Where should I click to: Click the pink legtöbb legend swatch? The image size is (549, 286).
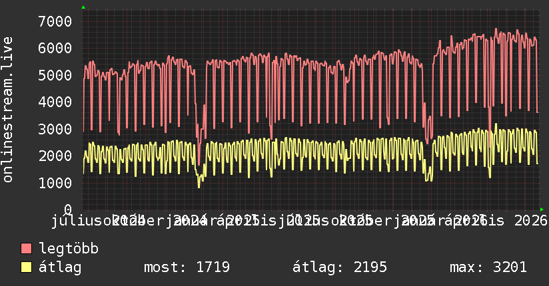click(26, 248)
